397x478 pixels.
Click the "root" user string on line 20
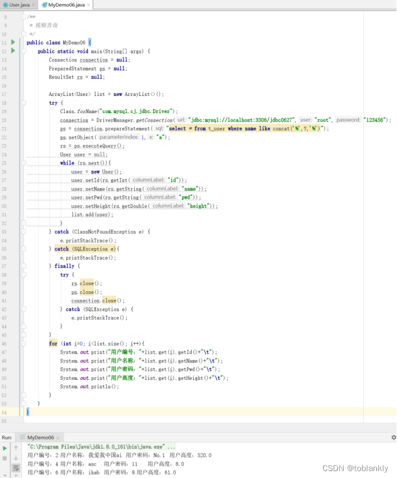point(323,120)
